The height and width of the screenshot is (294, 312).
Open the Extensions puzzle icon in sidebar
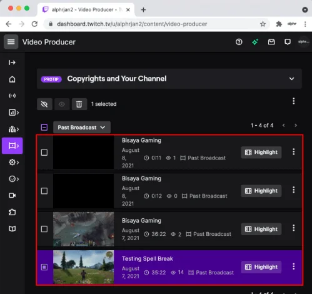click(12, 212)
